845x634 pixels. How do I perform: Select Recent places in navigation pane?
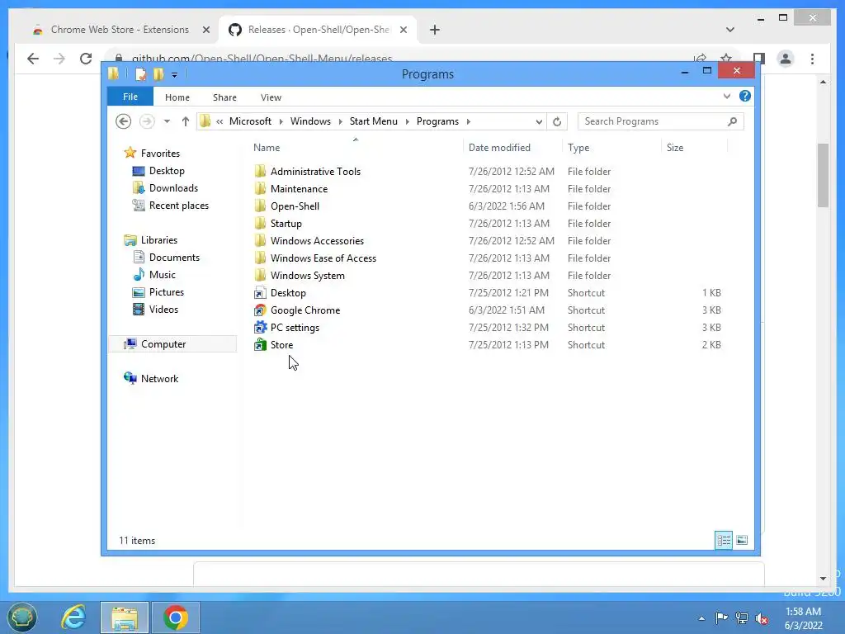[172, 206]
